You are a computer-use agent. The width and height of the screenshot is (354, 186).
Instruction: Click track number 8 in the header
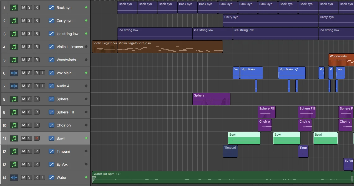click(x=4, y=99)
